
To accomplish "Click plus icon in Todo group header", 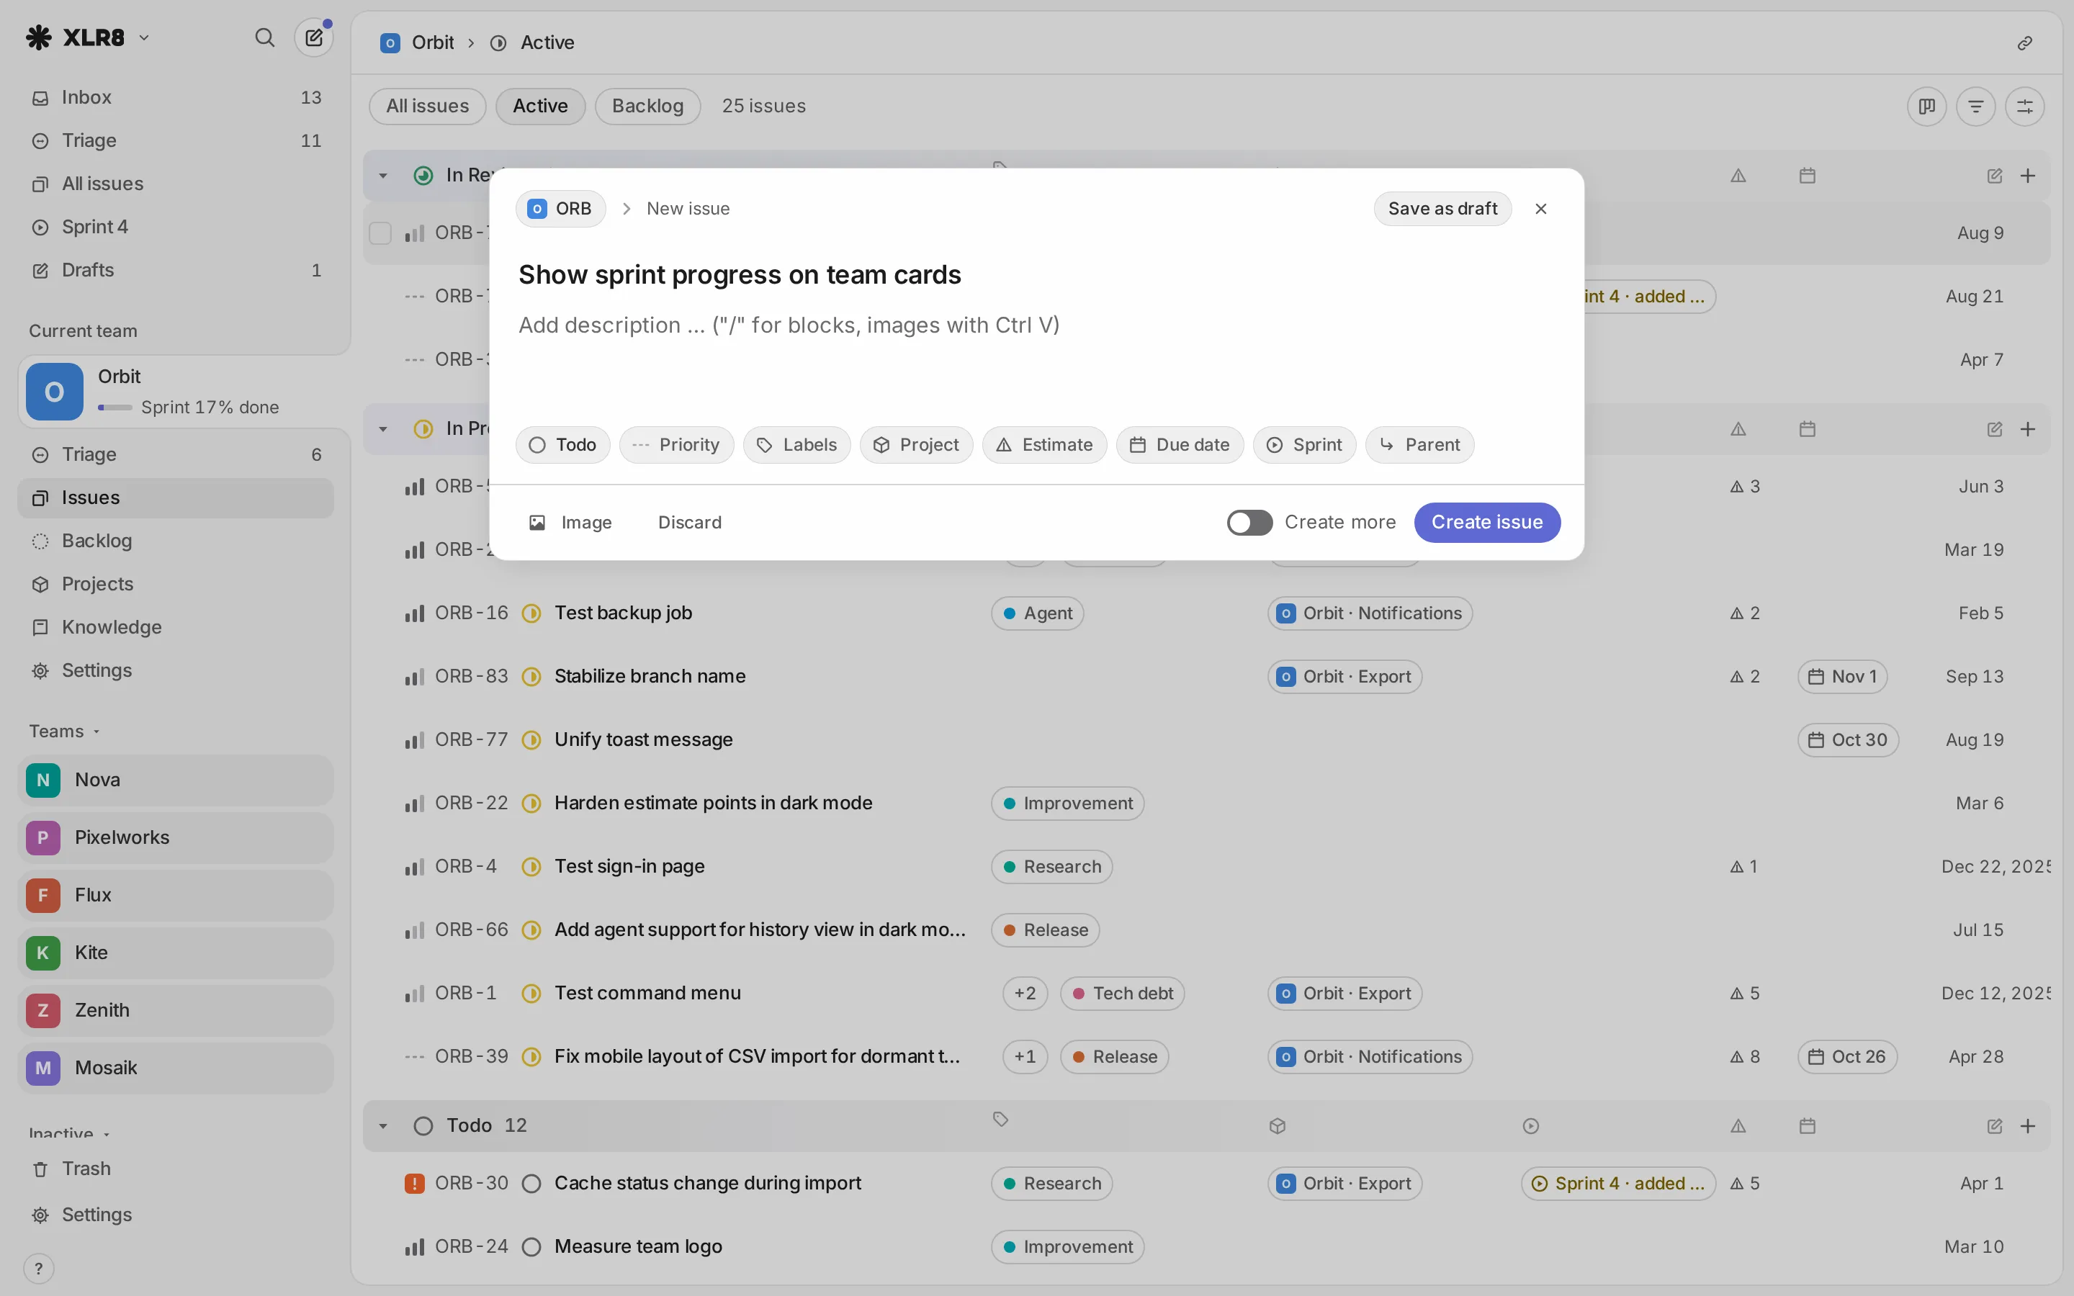I will point(2028,1125).
